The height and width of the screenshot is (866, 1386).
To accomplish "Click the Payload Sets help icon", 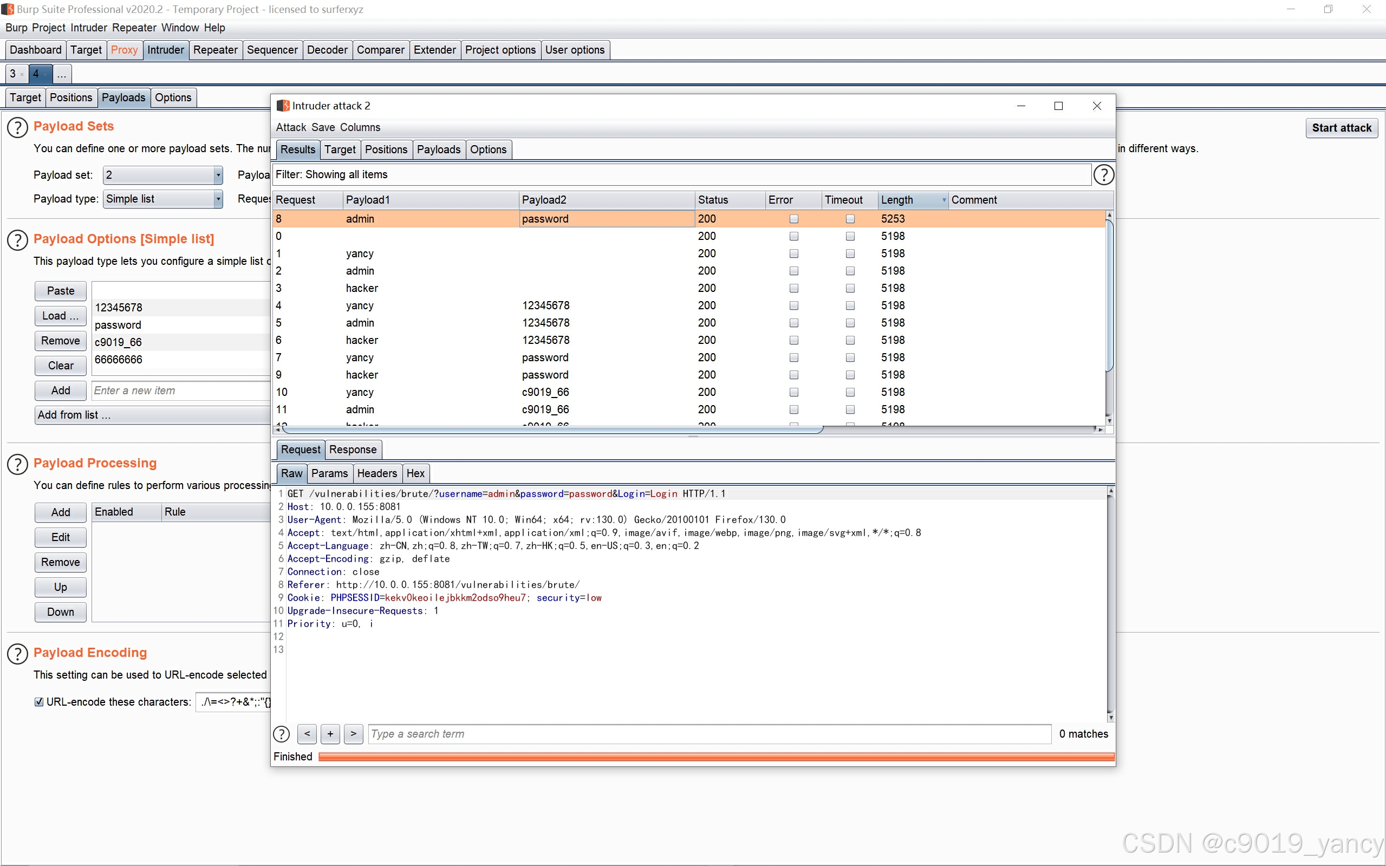I will 17,127.
